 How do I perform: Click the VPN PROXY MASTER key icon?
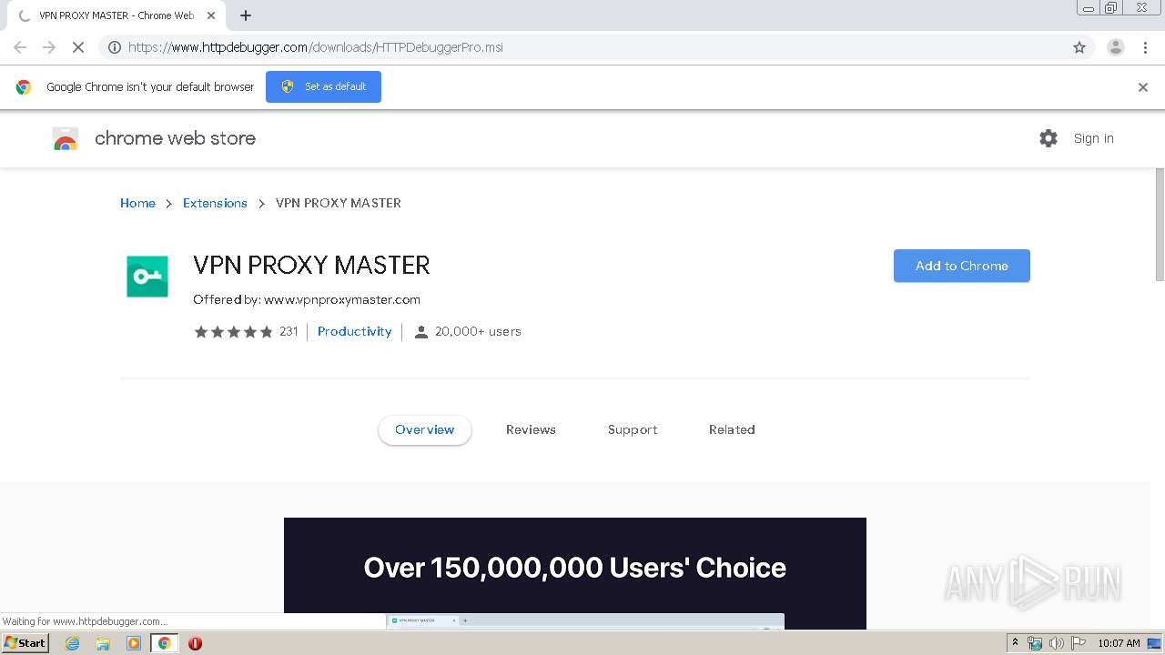[x=147, y=277]
